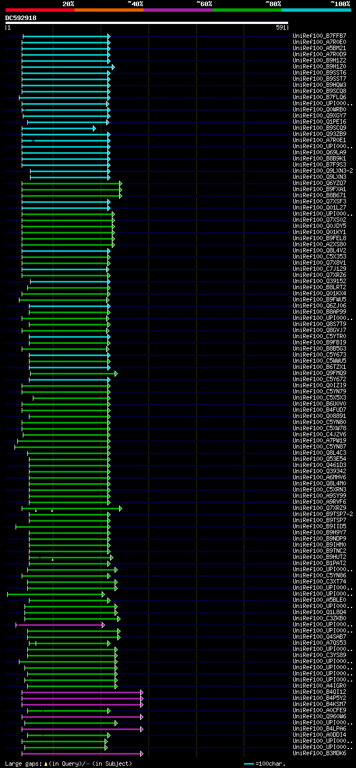Click label UniRef100_A7R0D9

319,54
